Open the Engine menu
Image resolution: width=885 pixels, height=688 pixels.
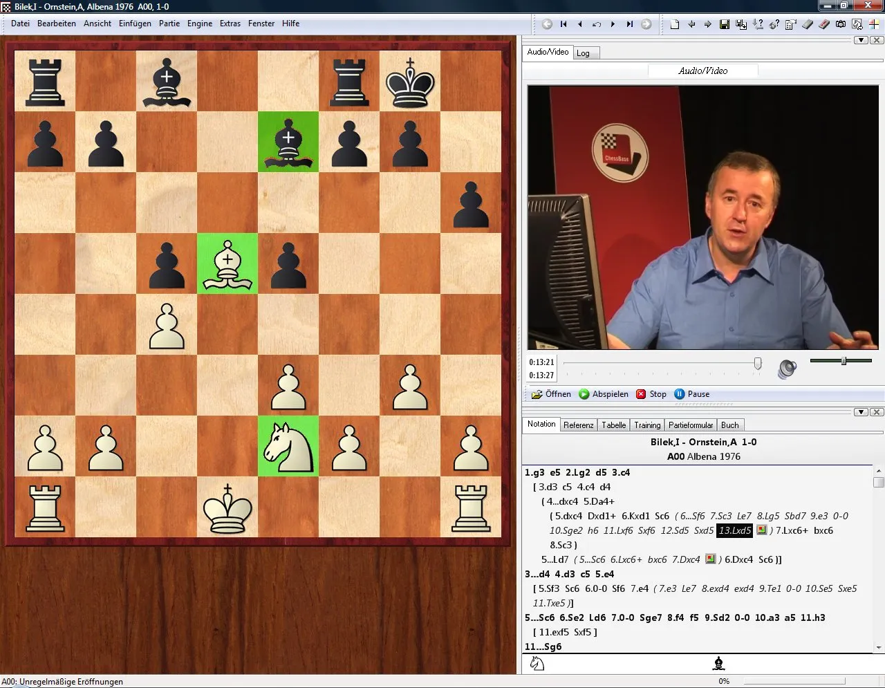click(200, 24)
